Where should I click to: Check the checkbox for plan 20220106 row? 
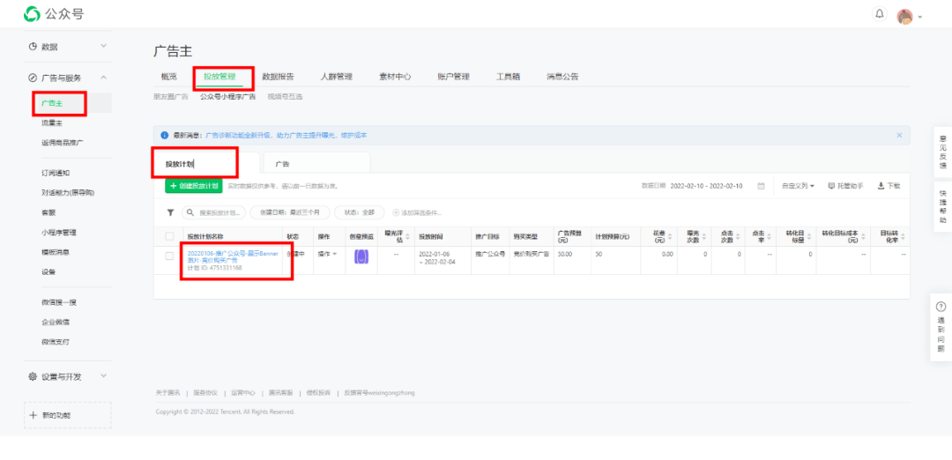click(x=170, y=256)
